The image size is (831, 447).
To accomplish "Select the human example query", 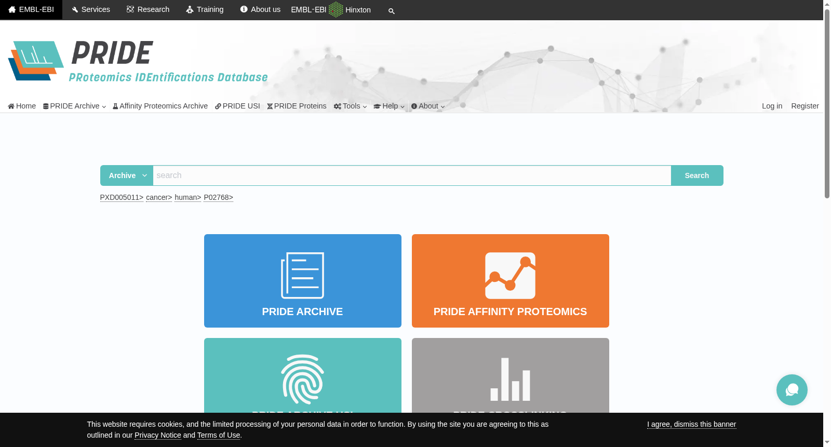I will [x=188, y=197].
